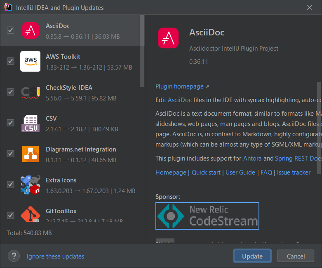322x268 pixels.
Task: Uncheck the AsciiDoc update checkbox
Action: click(10, 30)
